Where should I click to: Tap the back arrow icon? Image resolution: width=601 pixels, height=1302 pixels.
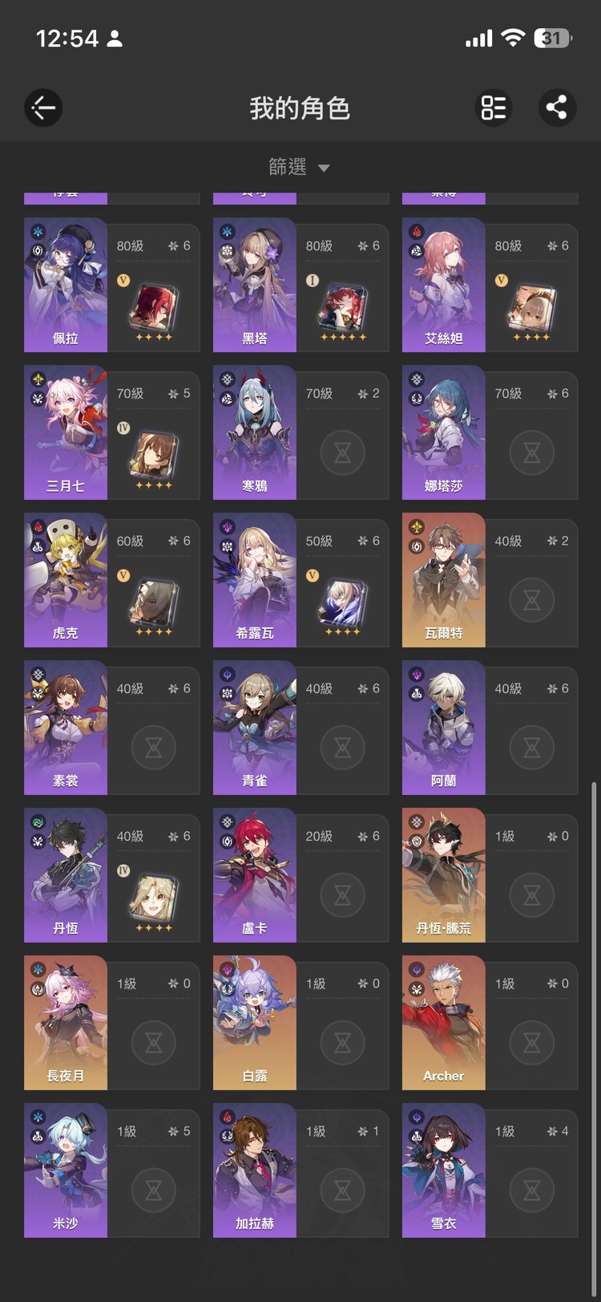(x=43, y=107)
